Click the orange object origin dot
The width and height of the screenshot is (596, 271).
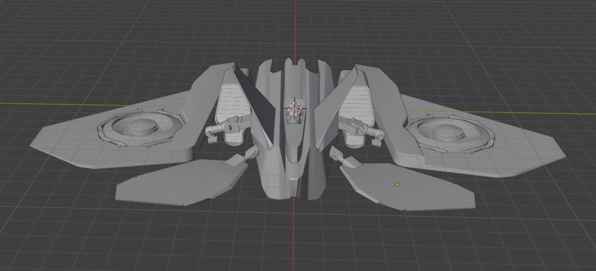(397, 184)
